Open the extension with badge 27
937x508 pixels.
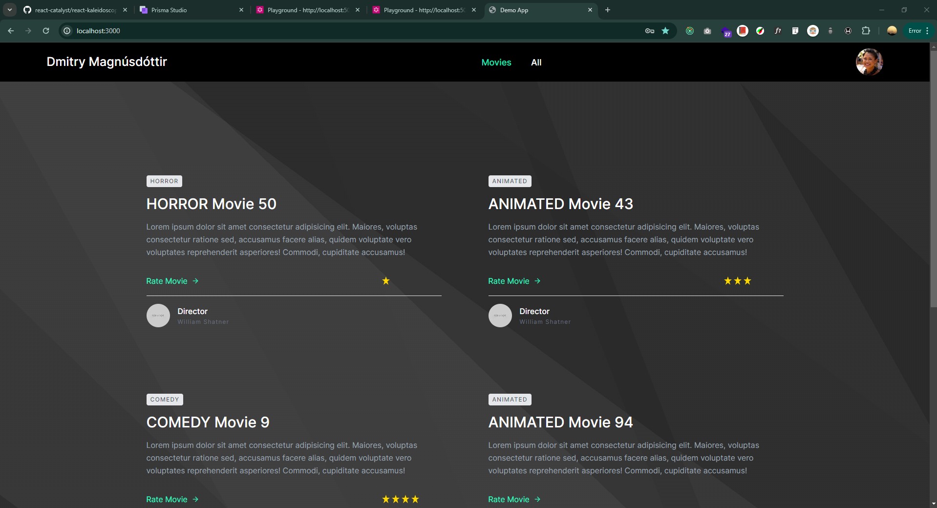726,31
